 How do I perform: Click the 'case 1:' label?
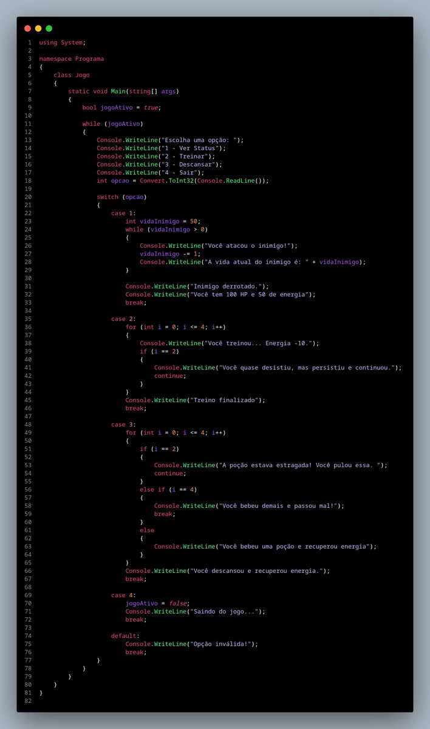123,213
